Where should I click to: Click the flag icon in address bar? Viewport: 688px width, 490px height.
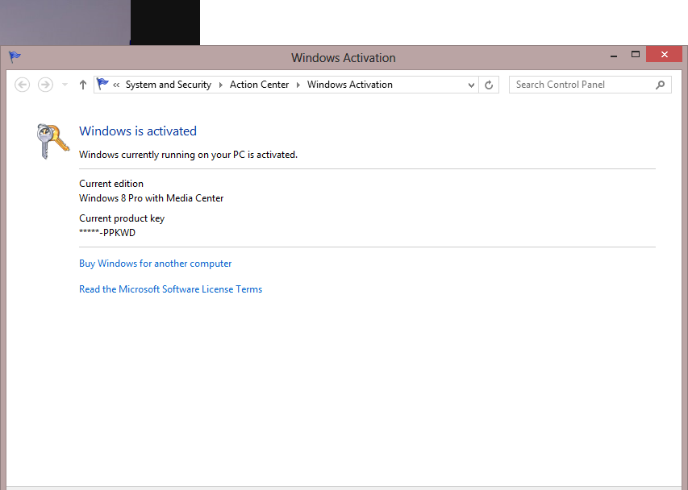[102, 84]
